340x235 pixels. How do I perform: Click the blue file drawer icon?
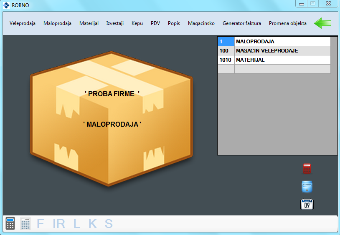tap(307, 187)
